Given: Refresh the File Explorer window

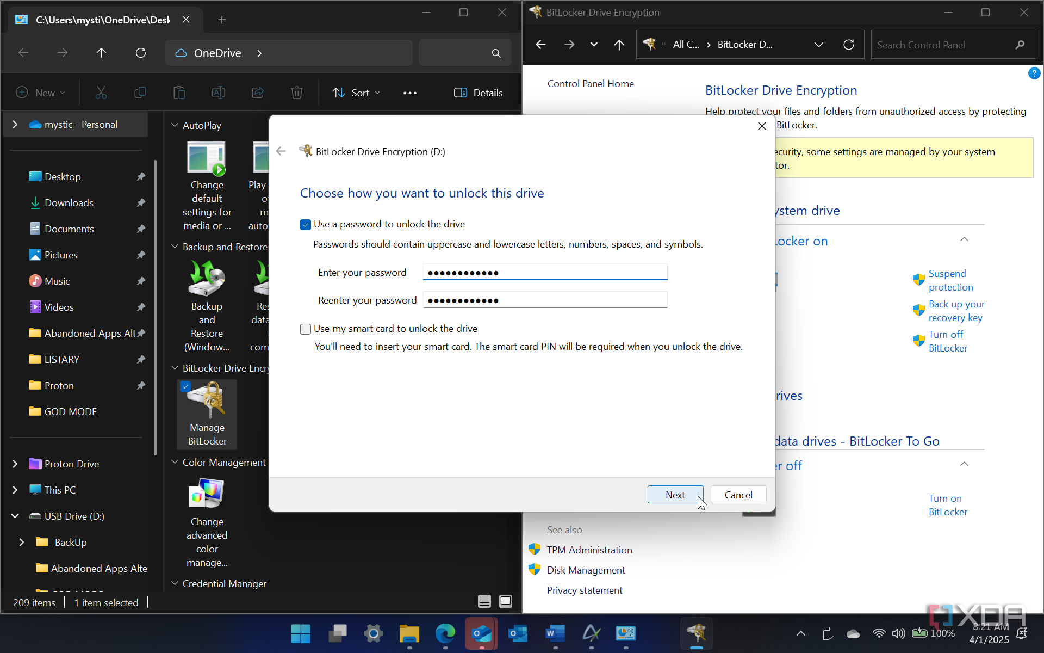Looking at the screenshot, I should [141, 53].
